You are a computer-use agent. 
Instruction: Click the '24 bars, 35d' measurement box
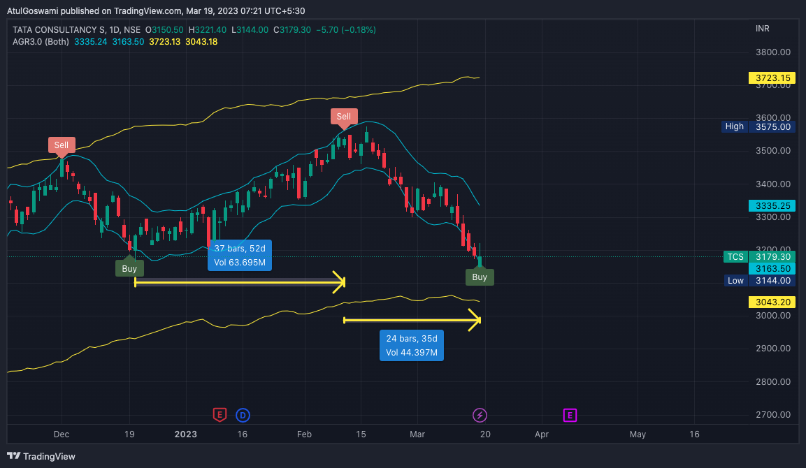coord(412,345)
